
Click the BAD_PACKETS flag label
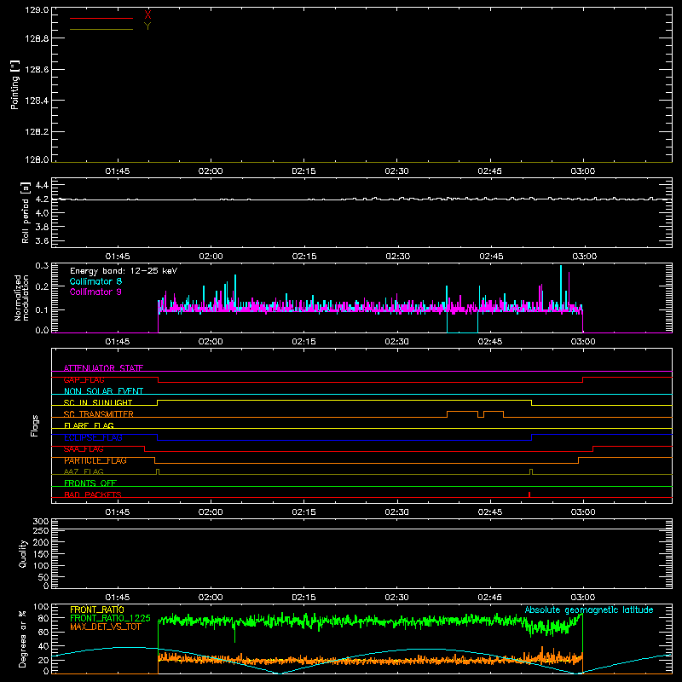click(93, 494)
